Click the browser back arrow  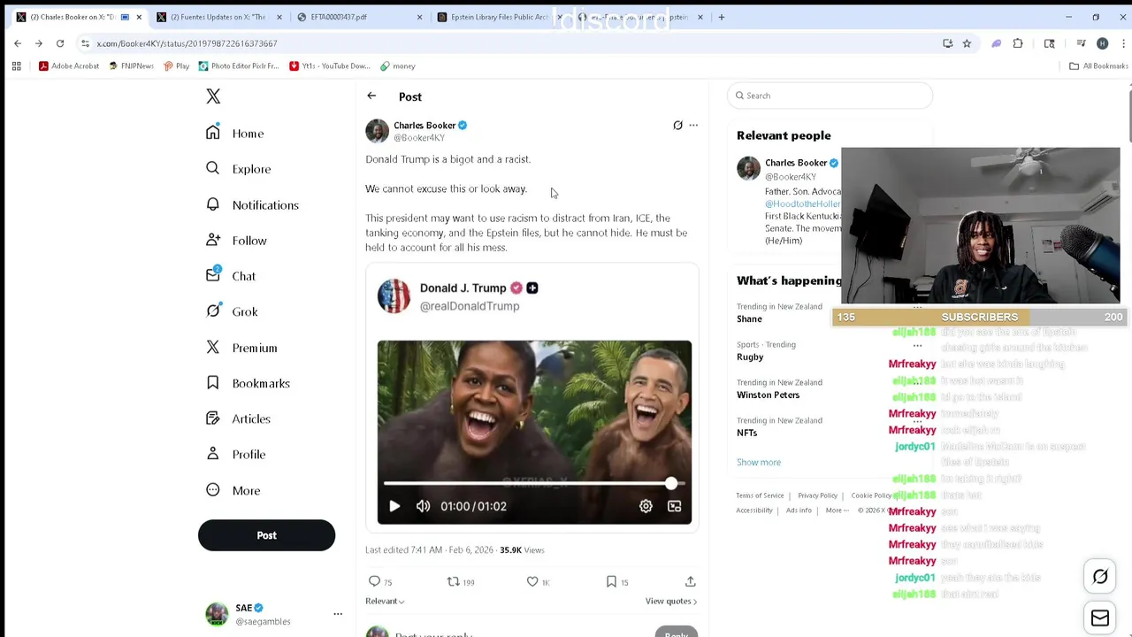click(18, 43)
